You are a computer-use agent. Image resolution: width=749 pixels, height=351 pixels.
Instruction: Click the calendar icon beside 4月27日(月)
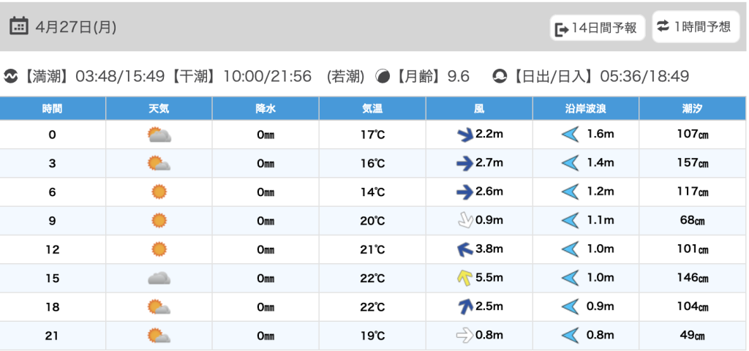[19, 26]
